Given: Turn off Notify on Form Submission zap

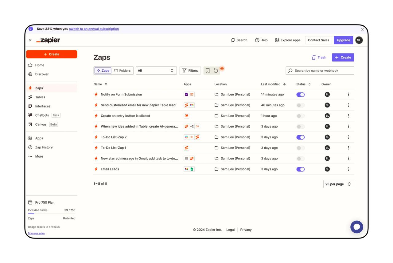Looking at the screenshot, I should [x=301, y=95].
